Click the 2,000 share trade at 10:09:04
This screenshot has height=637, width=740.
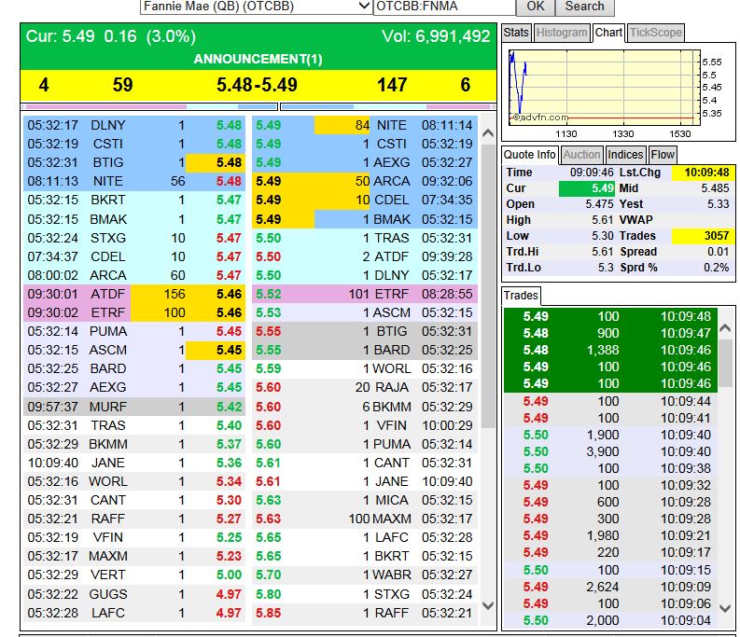(610, 620)
